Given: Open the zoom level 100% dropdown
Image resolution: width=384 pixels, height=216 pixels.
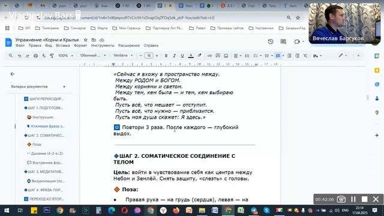Looking at the screenshot, I should tap(65, 56).
